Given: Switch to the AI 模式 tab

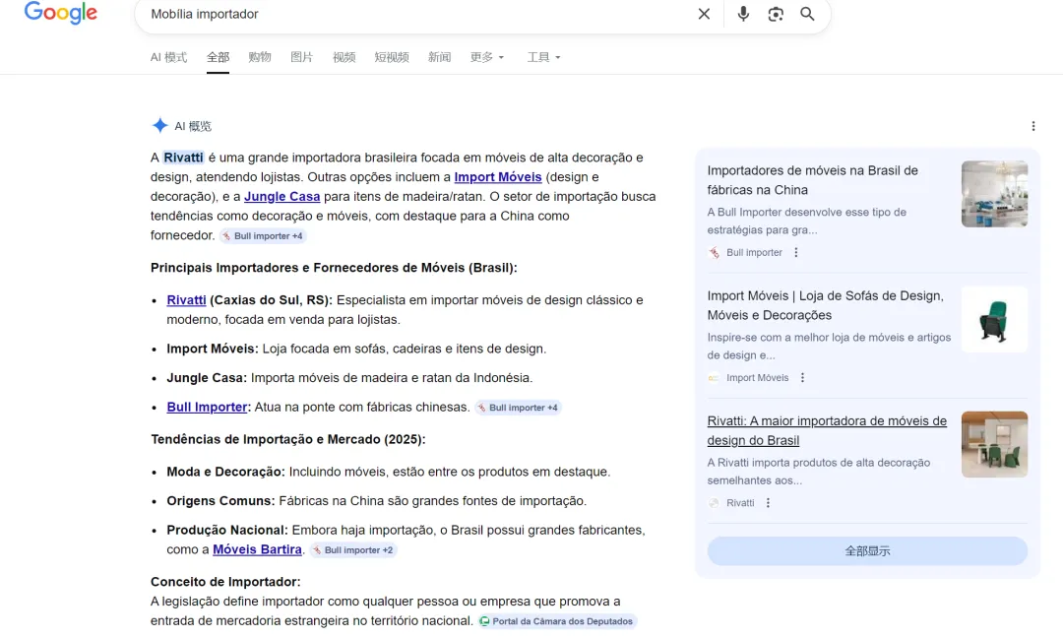Looking at the screenshot, I should [x=169, y=57].
